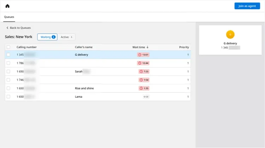Viewport: 265px width, 148px height.
Task: Click the Active count badge 6
Action: 71,37
